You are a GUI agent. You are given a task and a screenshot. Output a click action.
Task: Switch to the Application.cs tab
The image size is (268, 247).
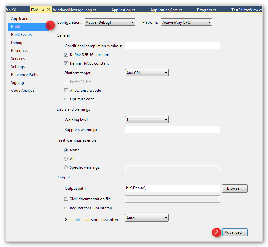(x=123, y=10)
